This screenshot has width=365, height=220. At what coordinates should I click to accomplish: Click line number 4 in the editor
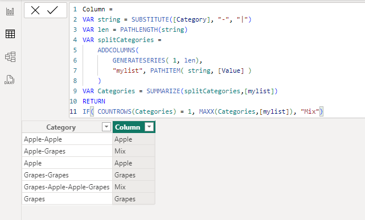75,40
